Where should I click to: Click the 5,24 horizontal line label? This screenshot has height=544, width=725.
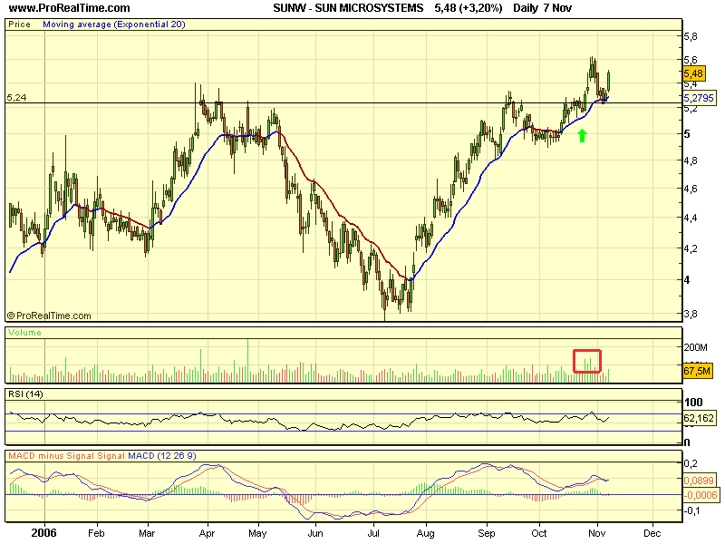point(16,98)
